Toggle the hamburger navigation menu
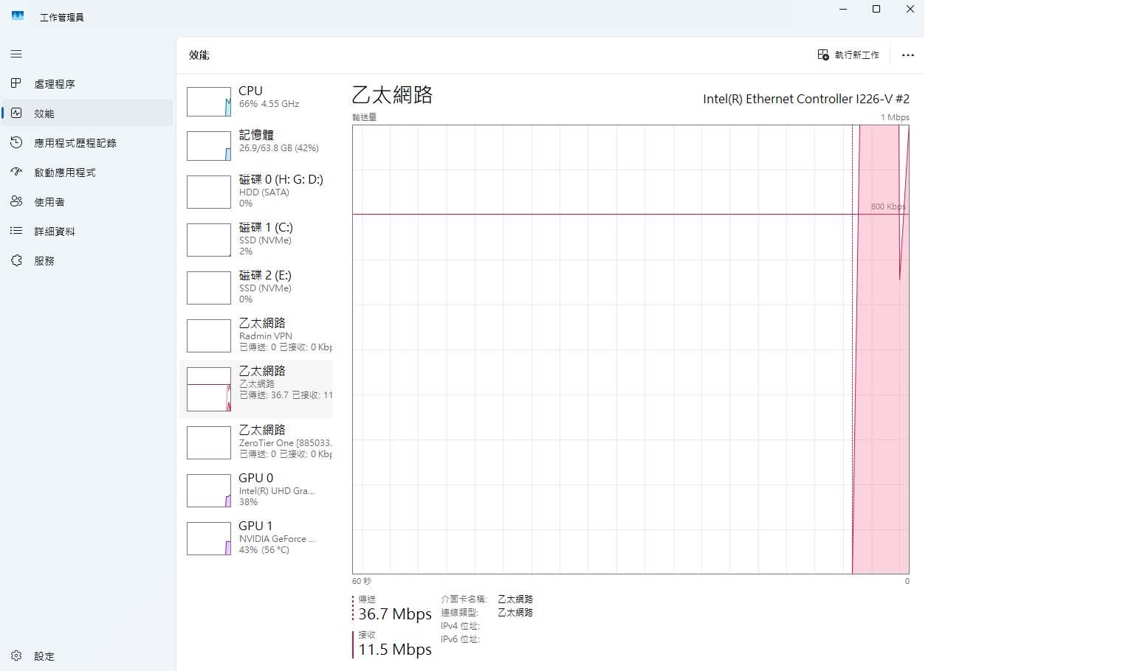Screen dimensions: 1134x671 pyautogui.click(x=16, y=55)
